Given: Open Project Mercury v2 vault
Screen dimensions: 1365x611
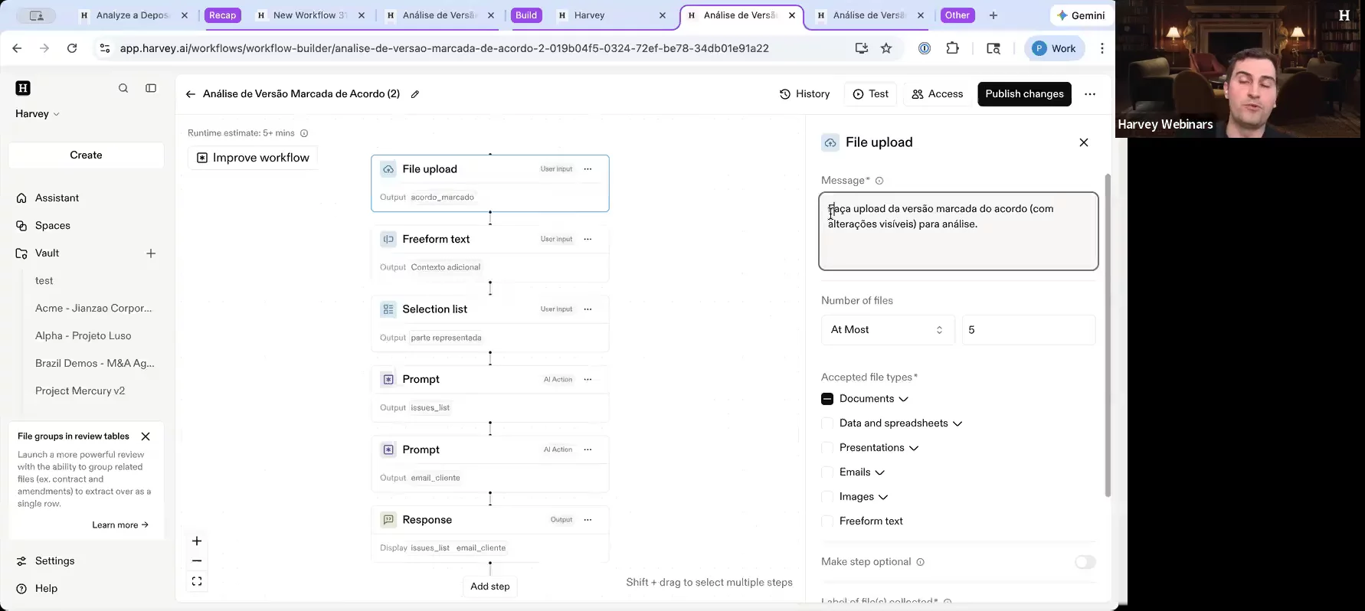Looking at the screenshot, I should [80, 391].
